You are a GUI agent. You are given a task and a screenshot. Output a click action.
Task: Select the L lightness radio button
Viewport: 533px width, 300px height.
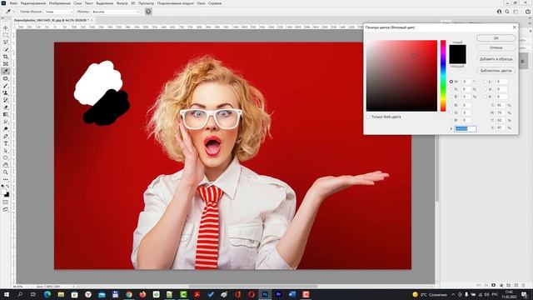coord(485,82)
